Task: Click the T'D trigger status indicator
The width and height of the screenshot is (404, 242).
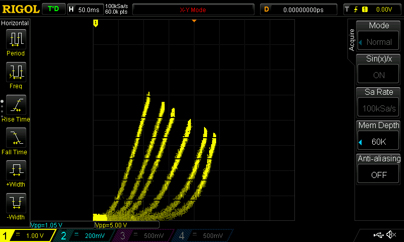Action: click(54, 9)
